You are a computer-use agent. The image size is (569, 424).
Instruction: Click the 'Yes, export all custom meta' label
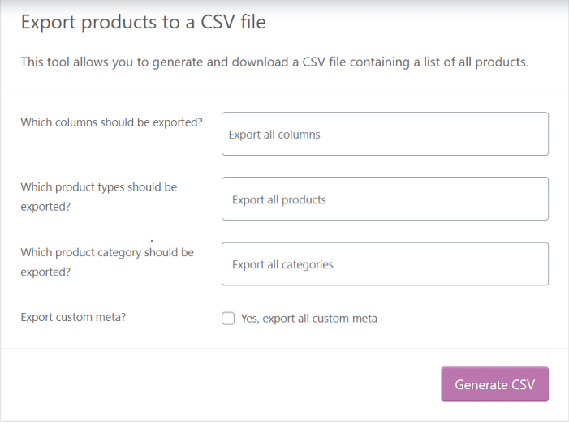[x=308, y=319]
